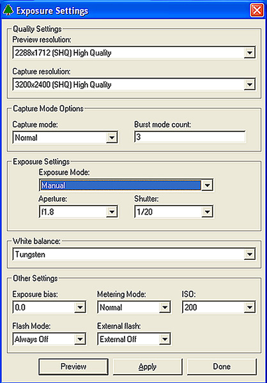Image resolution: width=267 pixels, height=383 pixels.
Task: Open the External flash dropdown
Action: [x=165, y=339]
